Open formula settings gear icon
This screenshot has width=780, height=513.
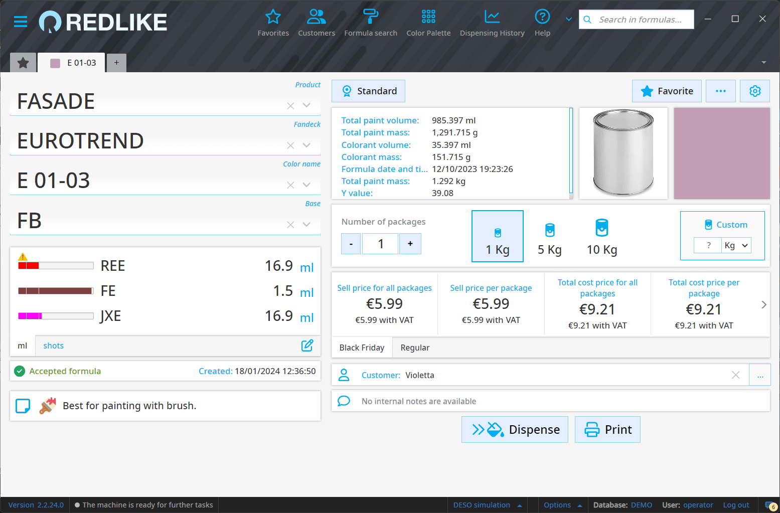754,91
